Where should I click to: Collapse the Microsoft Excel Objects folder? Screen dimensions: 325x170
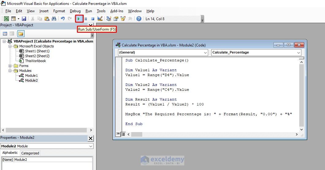point(10,46)
